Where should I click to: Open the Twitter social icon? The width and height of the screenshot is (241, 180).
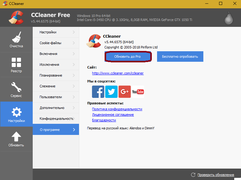tap(111, 92)
